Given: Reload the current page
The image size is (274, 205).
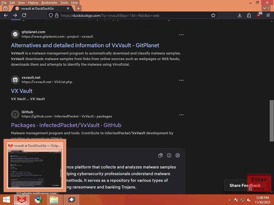Looking at the screenshot, I should click(24, 15).
